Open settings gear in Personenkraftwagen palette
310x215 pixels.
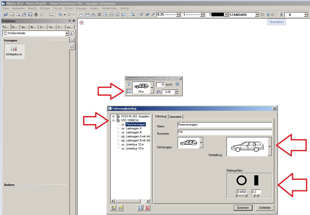(x=177, y=84)
